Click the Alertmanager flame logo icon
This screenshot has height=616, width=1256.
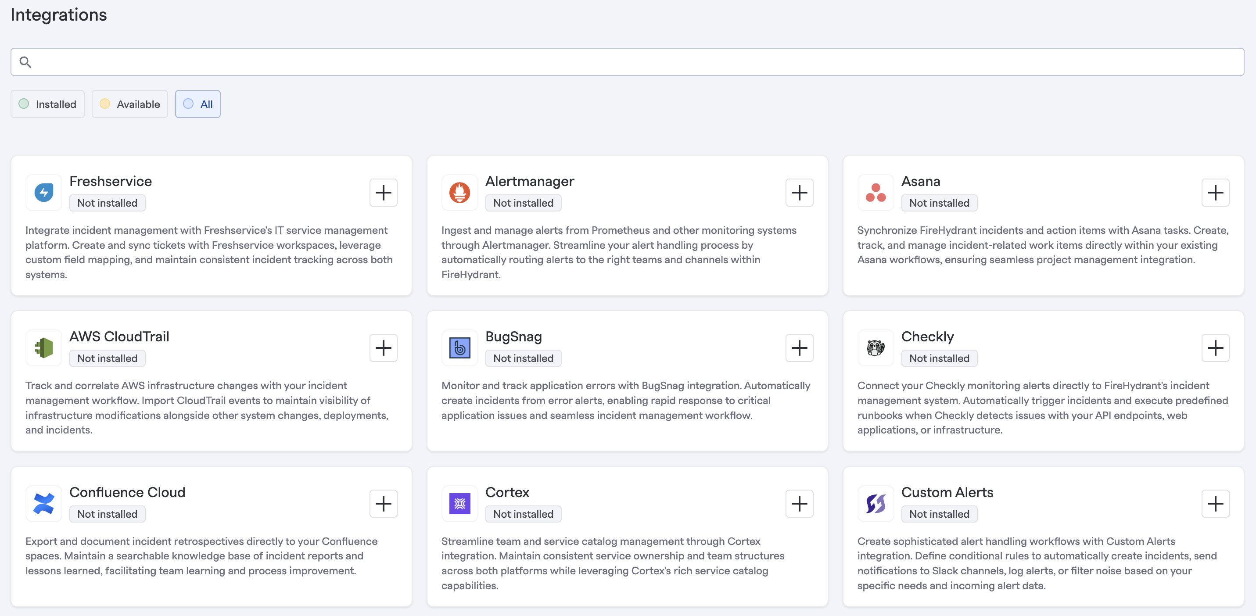[459, 192]
